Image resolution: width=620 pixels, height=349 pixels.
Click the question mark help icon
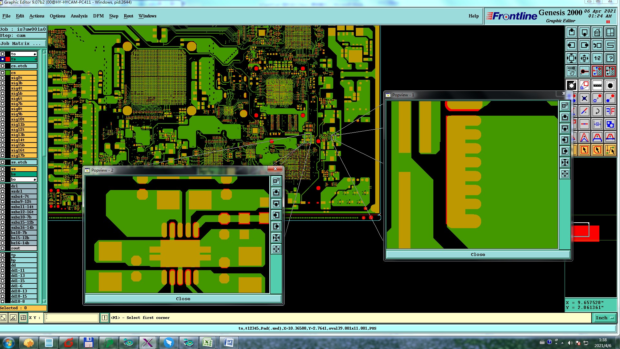coord(610,58)
